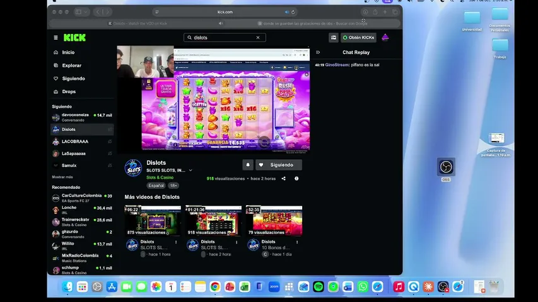Toggle the notification bell for Dislots
The height and width of the screenshot is (302, 538).
tap(248, 165)
